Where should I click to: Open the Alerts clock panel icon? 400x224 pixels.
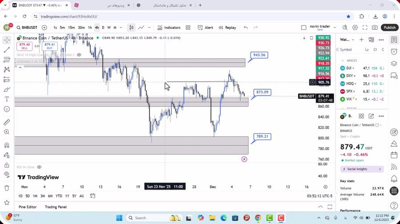[x=394, y=52]
